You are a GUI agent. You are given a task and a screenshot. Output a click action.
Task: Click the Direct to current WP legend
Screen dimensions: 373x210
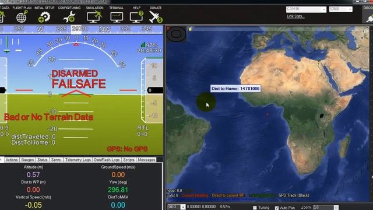(x=228, y=195)
